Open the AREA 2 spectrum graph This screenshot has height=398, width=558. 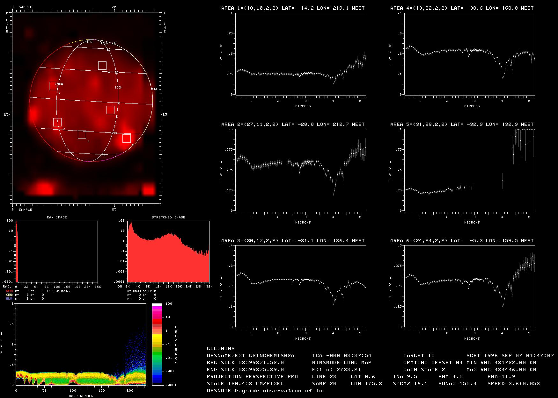click(301, 170)
